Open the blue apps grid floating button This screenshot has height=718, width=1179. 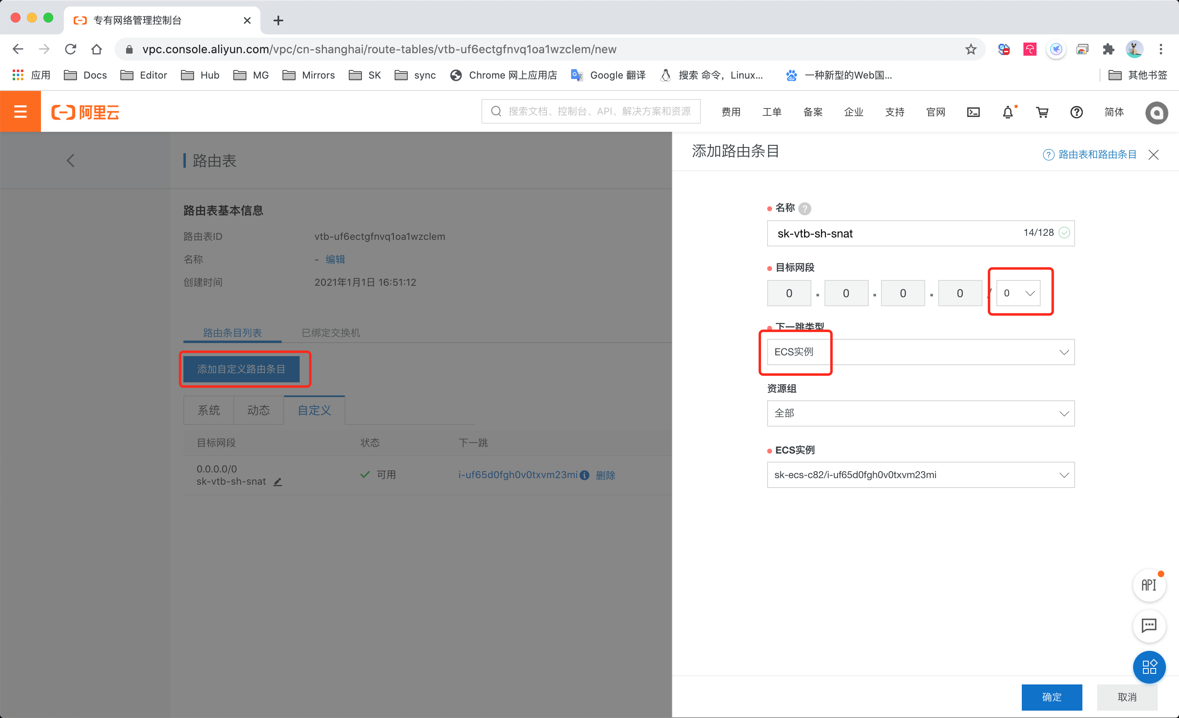tap(1150, 667)
